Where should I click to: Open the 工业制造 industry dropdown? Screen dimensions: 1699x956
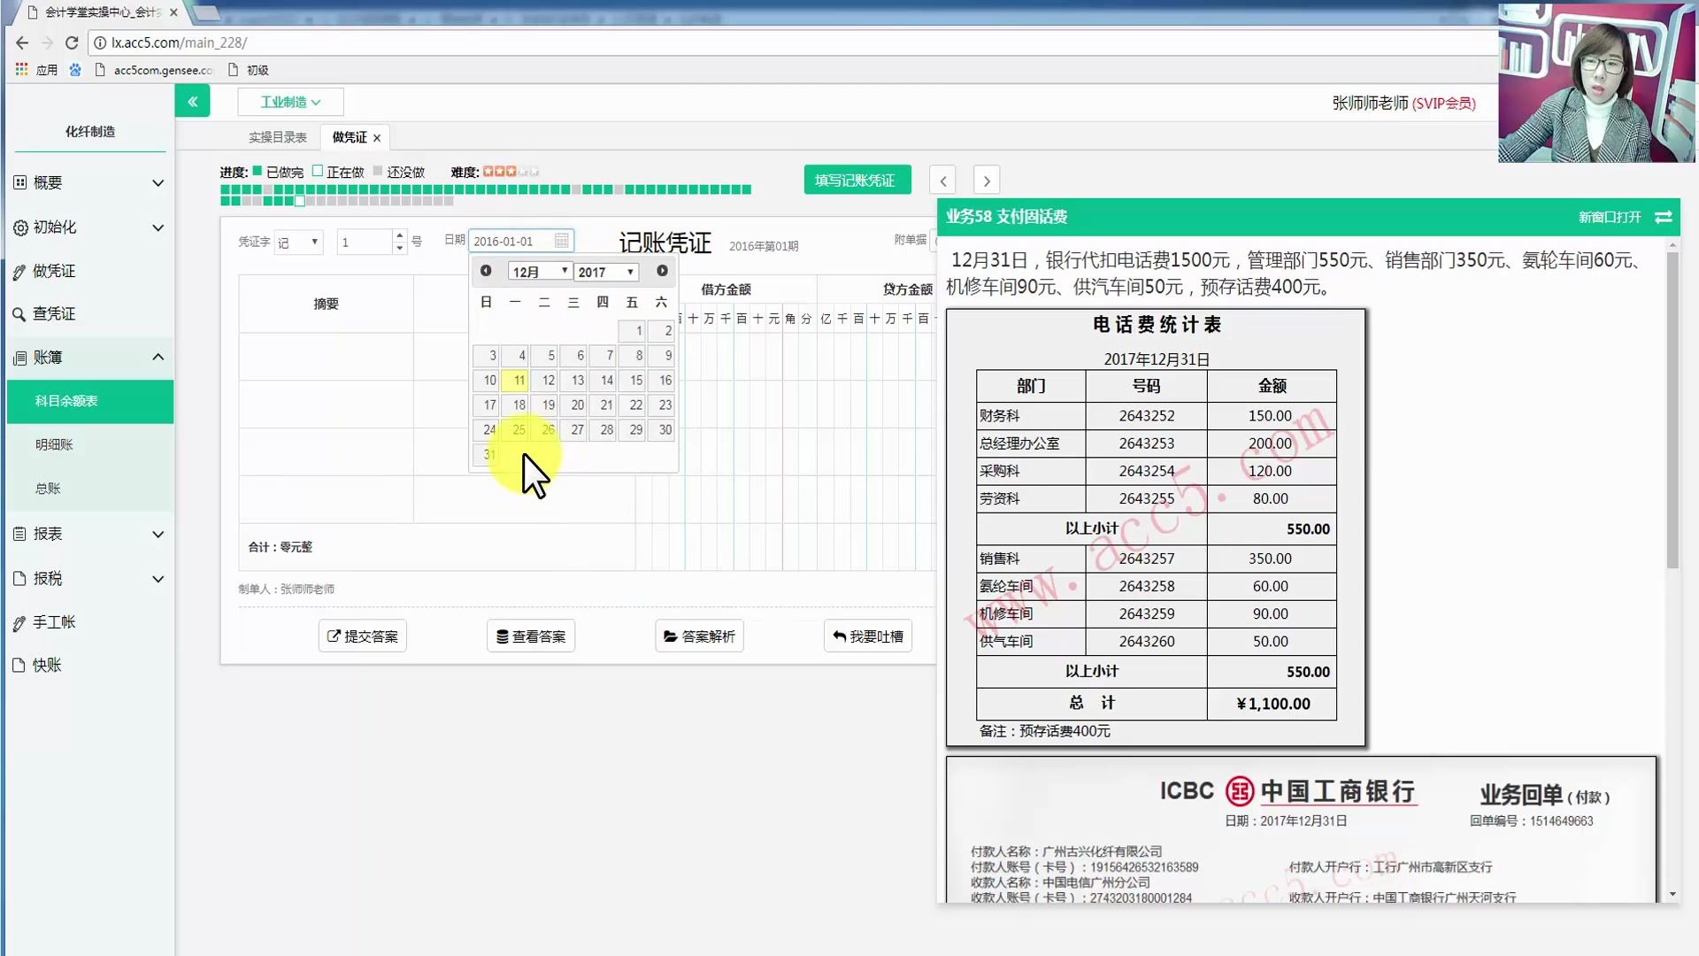click(290, 102)
